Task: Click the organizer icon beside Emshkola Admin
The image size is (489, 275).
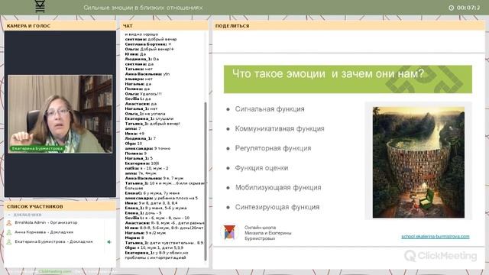Action: (x=9, y=222)
